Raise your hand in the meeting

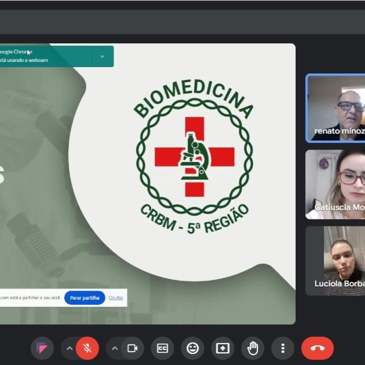point(253,349)
